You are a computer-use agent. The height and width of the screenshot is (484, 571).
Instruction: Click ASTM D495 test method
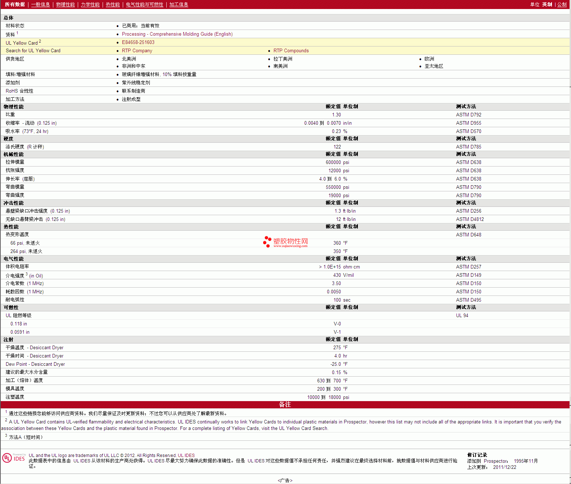468,300
